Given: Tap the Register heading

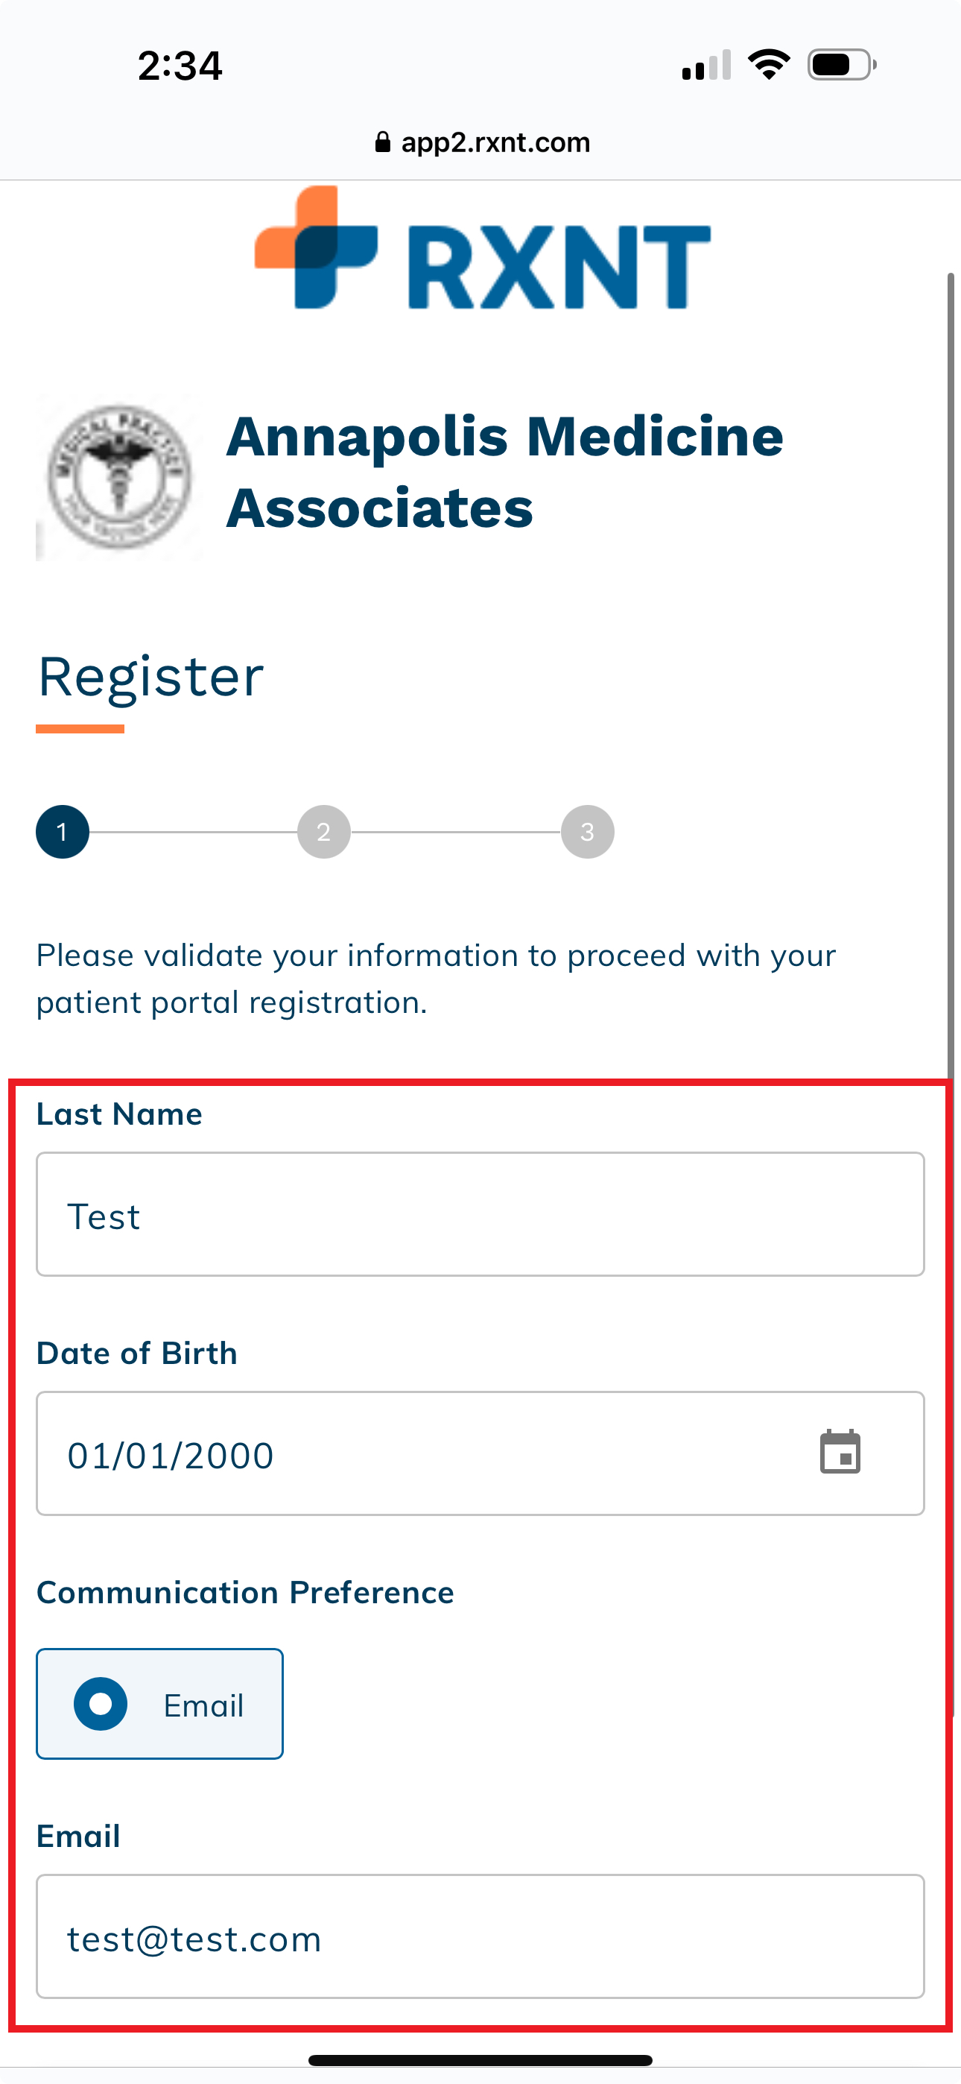Looking at the screenshot, I should 151,677.
